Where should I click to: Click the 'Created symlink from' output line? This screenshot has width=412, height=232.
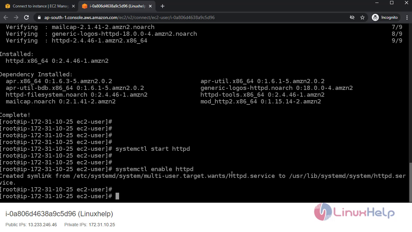click(203, 179)
